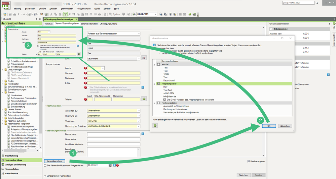
Task: Click red warning icon beside the date 28.02.2022
Action: 117,165
